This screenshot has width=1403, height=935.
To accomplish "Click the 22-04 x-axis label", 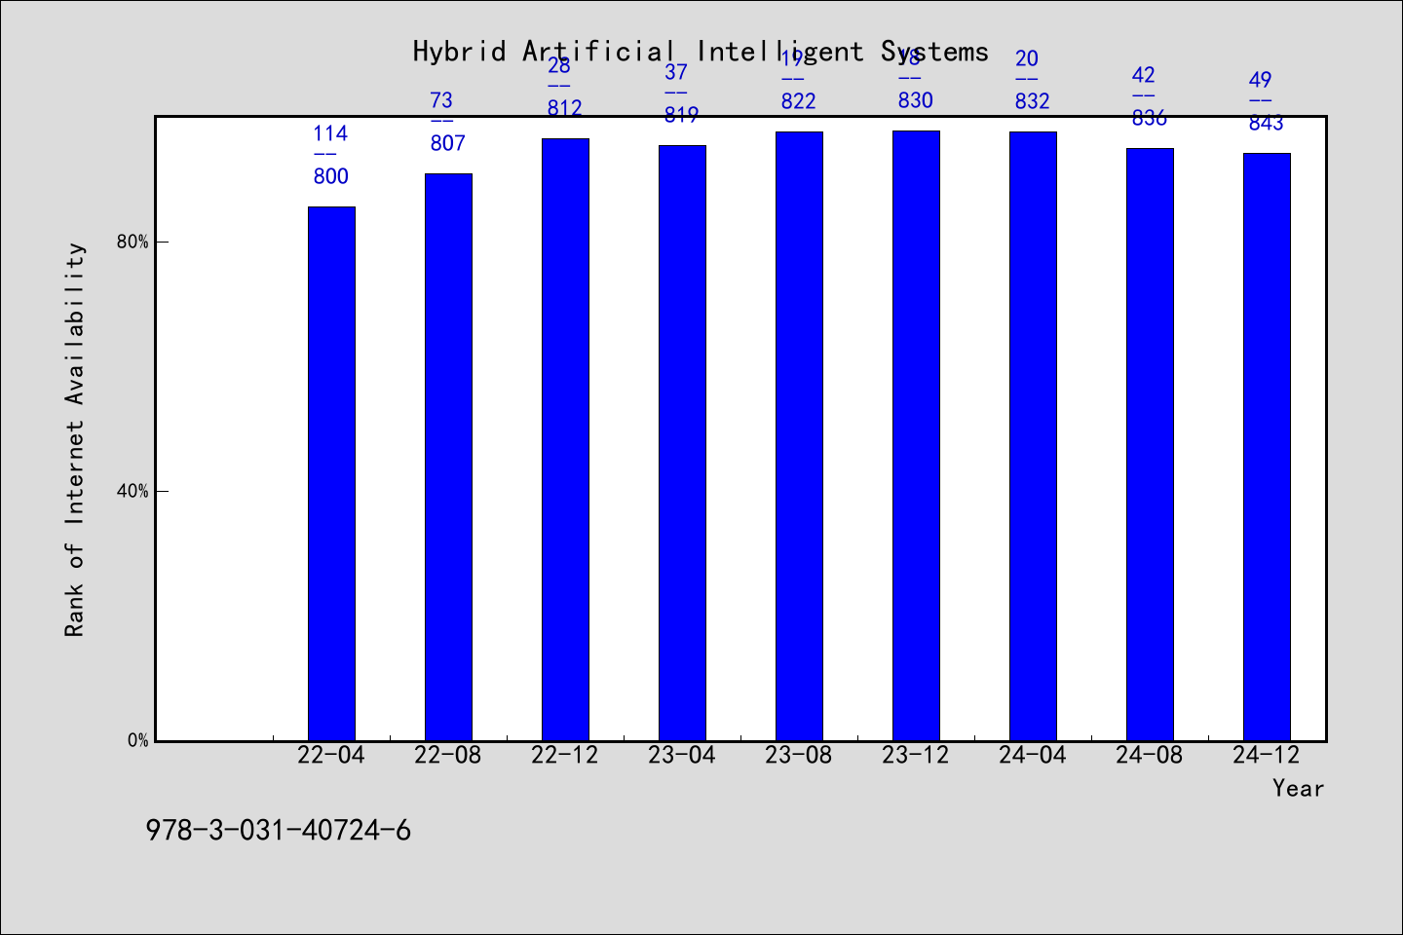I will pyautogui.click(x=331, y=755).
